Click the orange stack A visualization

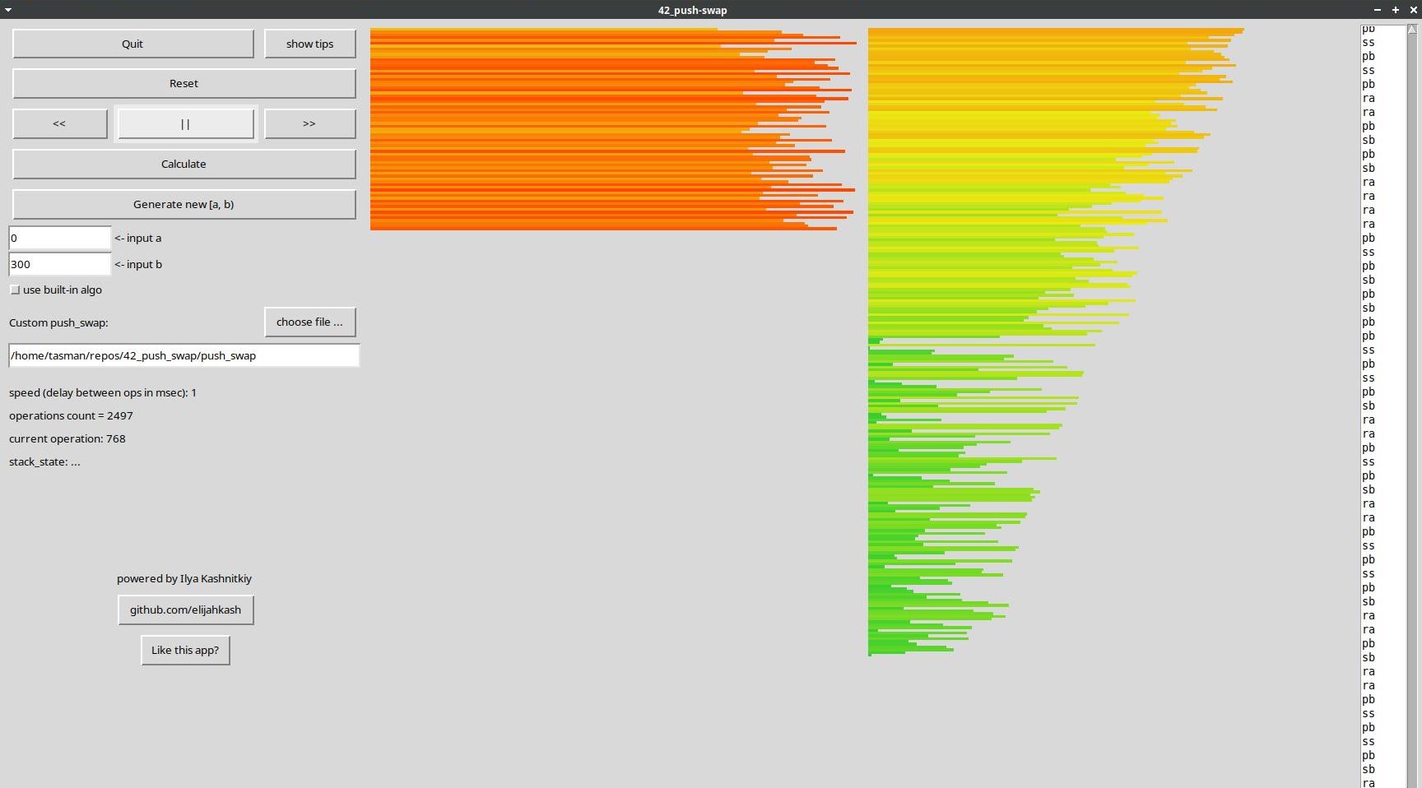[x=613, y=129]
